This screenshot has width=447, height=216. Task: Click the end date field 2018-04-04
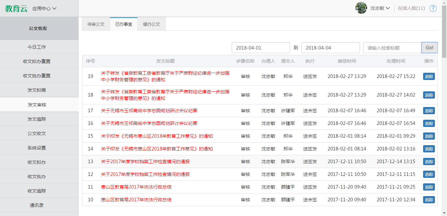(330, 48)
